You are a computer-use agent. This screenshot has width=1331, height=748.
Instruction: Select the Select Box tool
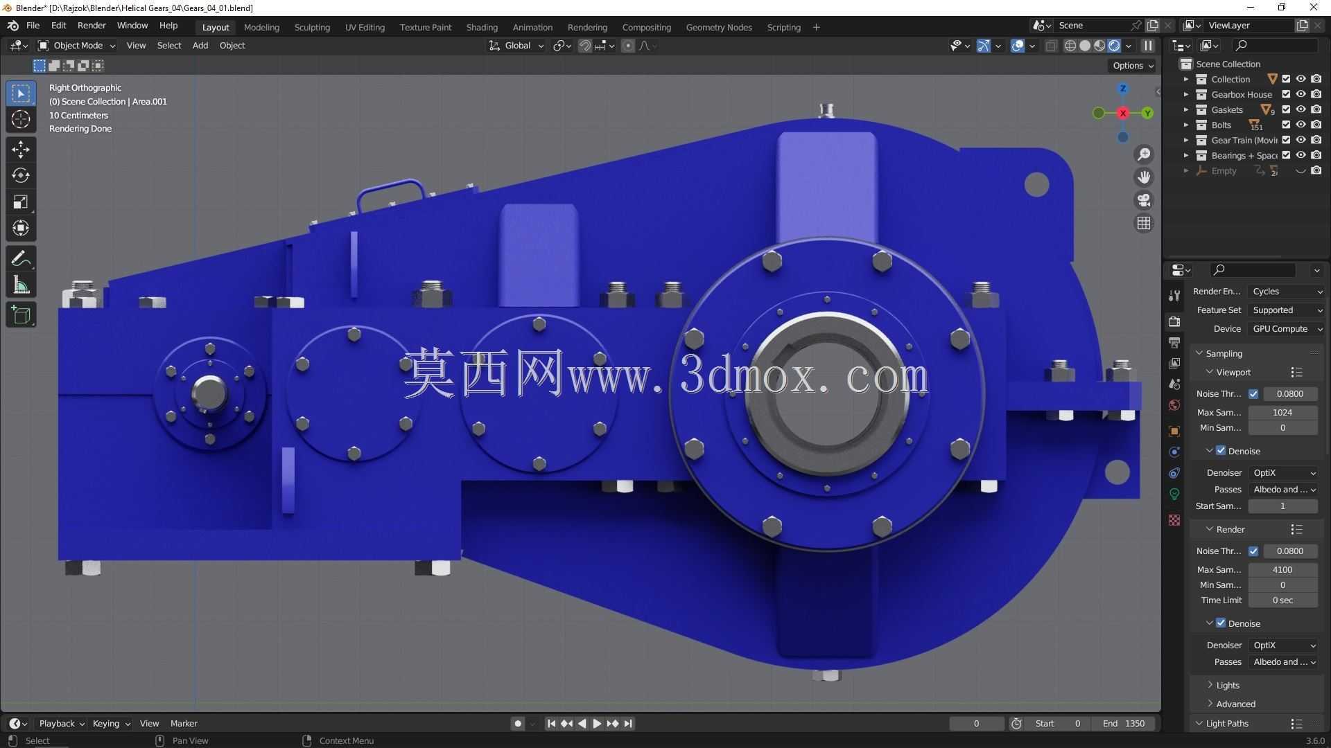(x=21, y=93)
